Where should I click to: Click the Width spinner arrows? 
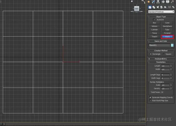[x=171, y=70]
